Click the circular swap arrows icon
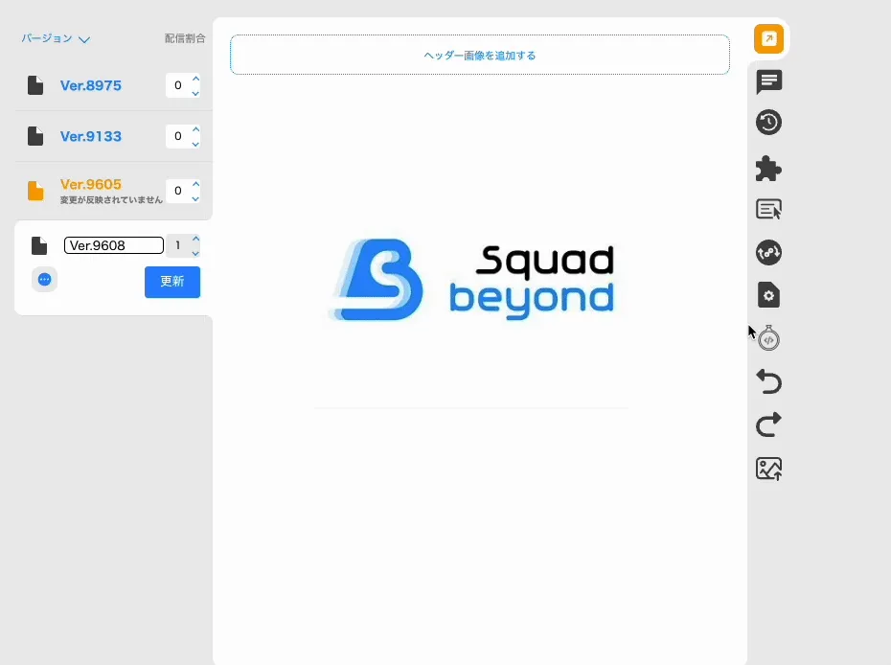 pyautogui.click(x=768, y=252)
